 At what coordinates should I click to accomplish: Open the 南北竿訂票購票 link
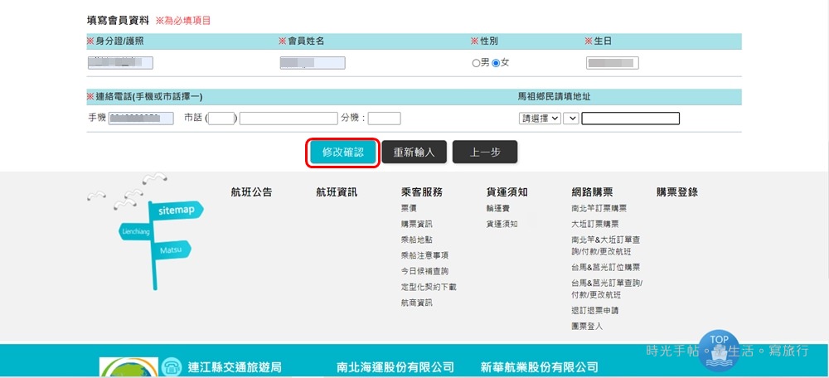[x=599, y=208]
